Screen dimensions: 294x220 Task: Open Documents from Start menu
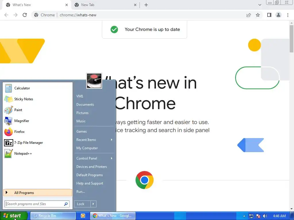click(x=94, y=104)
